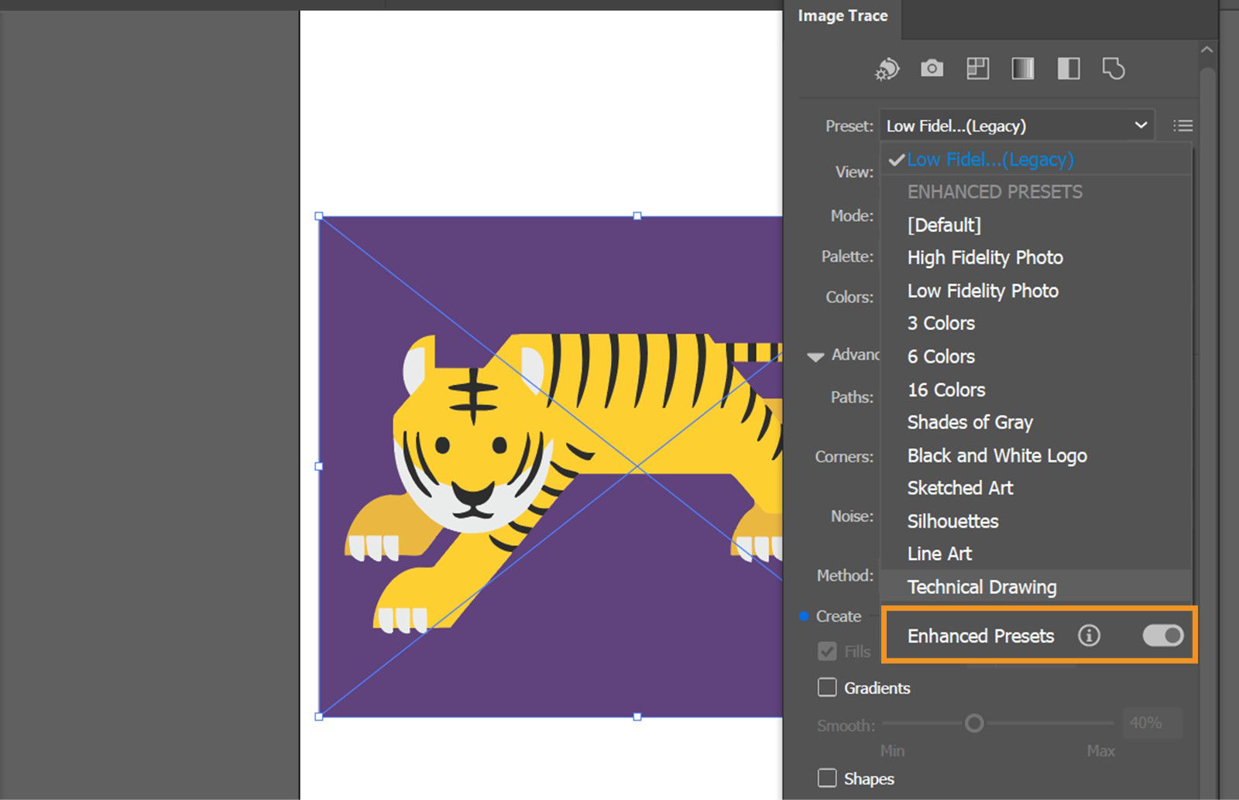Select the High Fidelity Photo preset

pyautogui.click(x=984, y=257)
